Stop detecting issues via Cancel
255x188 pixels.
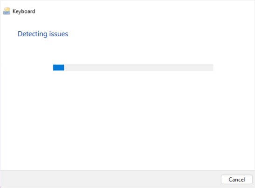click(237, 180)
